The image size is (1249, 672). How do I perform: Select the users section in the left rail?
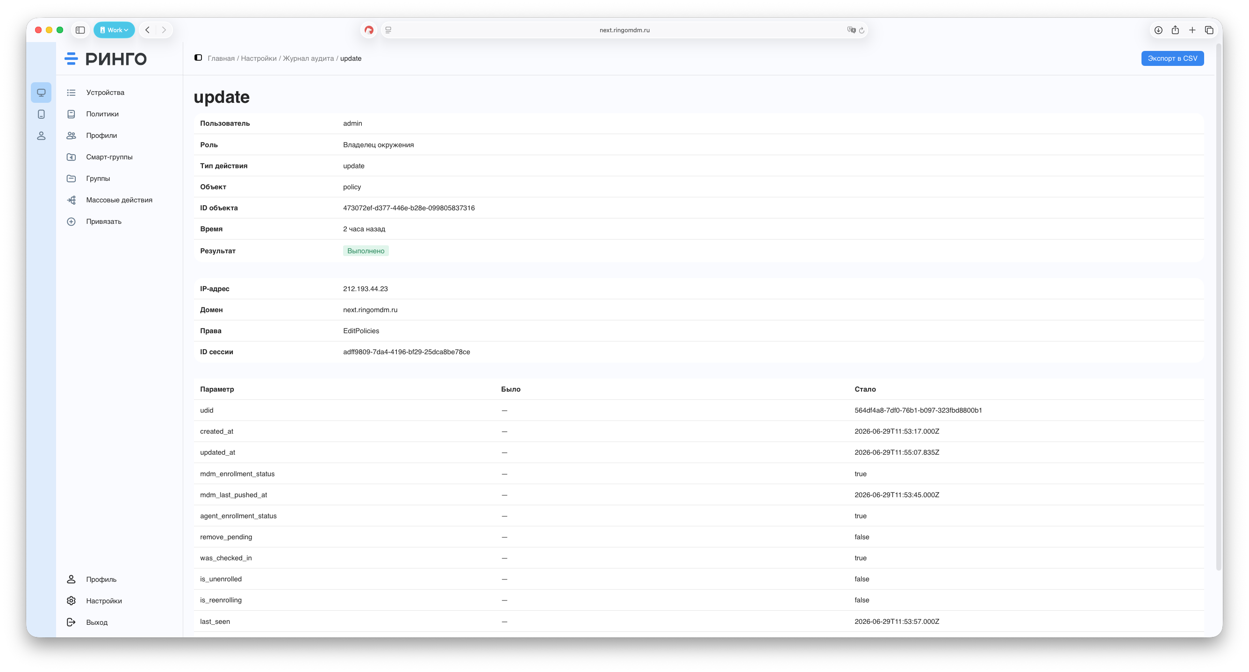click(41, 136)
